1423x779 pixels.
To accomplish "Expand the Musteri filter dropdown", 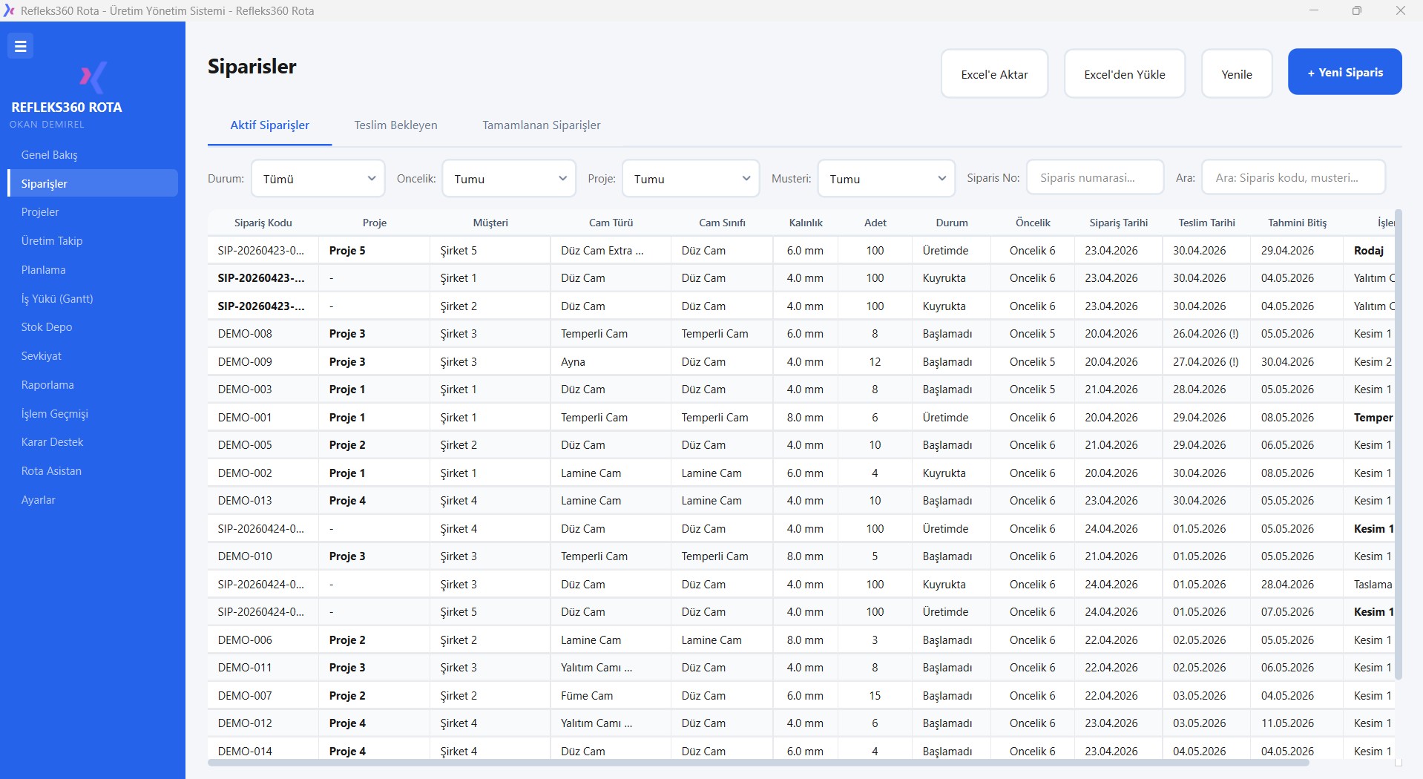I will [886, 179].
